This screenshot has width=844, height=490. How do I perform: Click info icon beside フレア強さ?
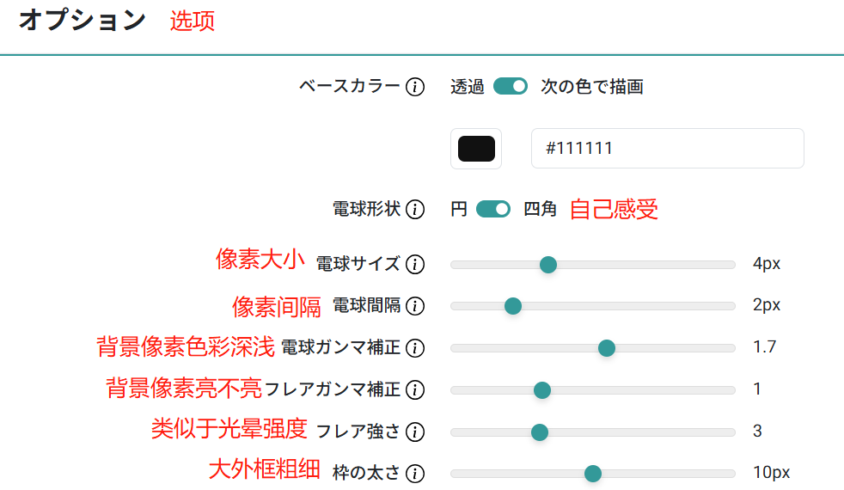click(x=415, y=432)
